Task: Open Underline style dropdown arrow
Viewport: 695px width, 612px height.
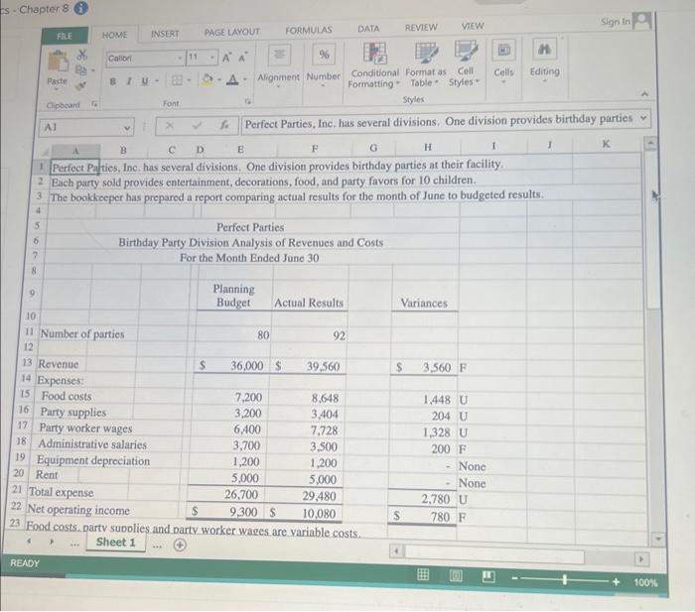Action: click(157, 81)
